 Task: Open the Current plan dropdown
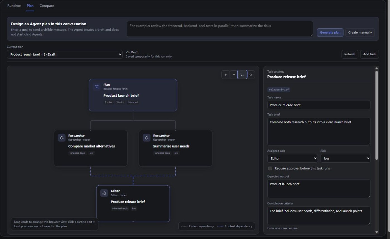click(65, 54)
